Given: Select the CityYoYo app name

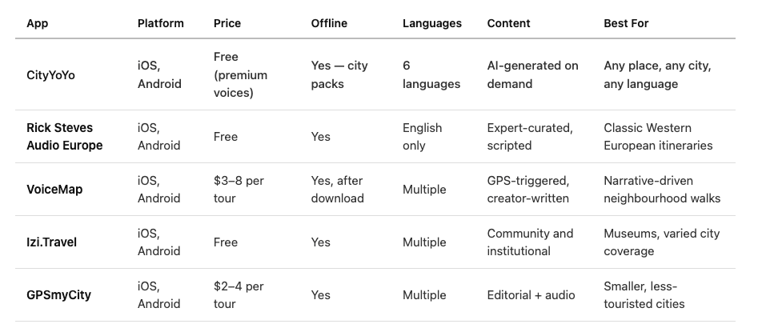Looking at the screenshot, I should [50, 75].
